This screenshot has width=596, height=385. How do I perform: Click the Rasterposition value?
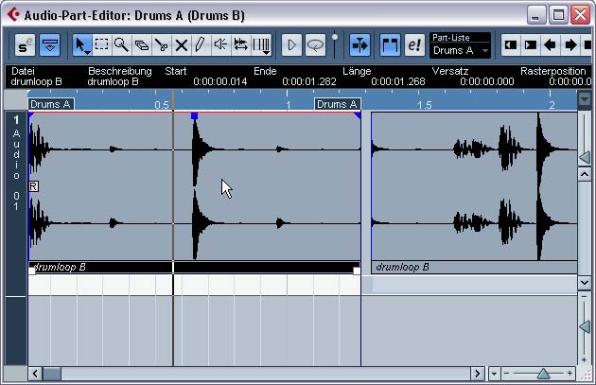tap(570, 81)
